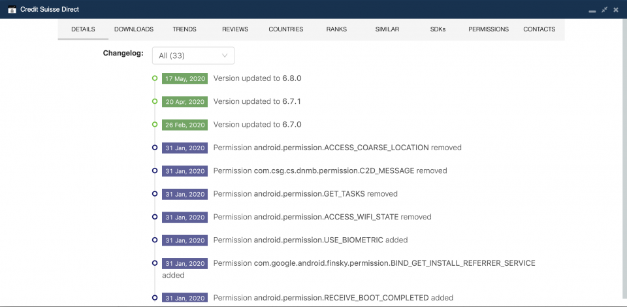Click the android.permission.USE_BIOMETRIC entry
The image size is (627, 307).
click(310, 240)
